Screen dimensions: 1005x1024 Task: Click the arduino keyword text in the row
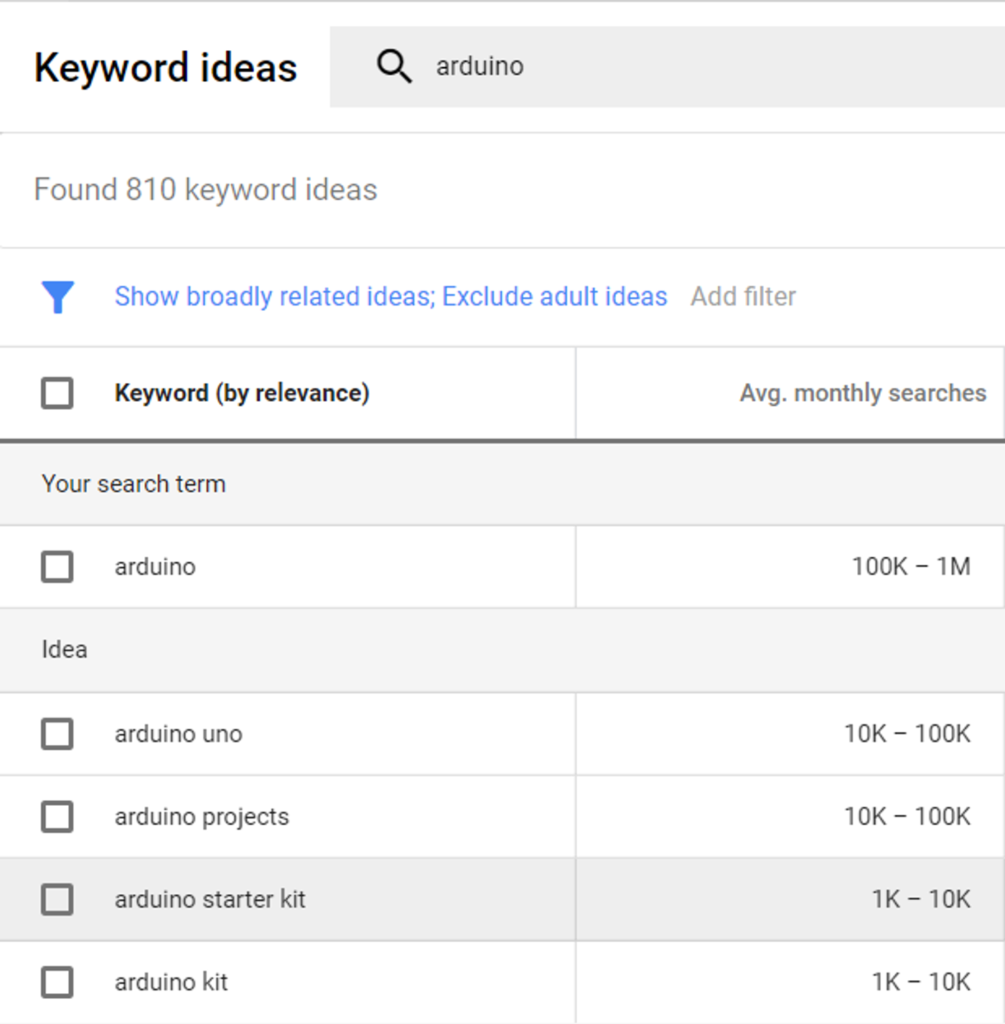point(155,567)
